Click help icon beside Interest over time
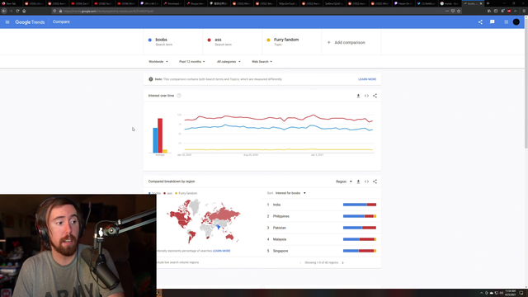 (179, 96)
